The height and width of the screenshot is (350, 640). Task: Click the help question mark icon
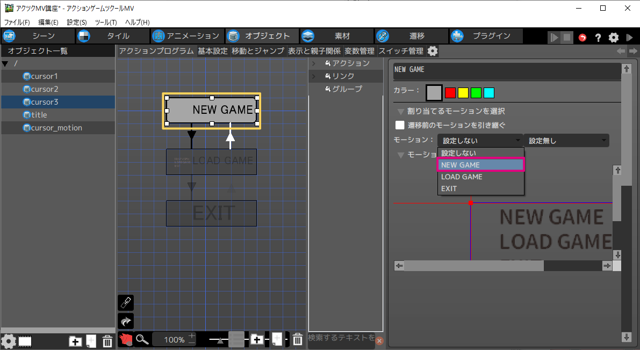(598, 37)
